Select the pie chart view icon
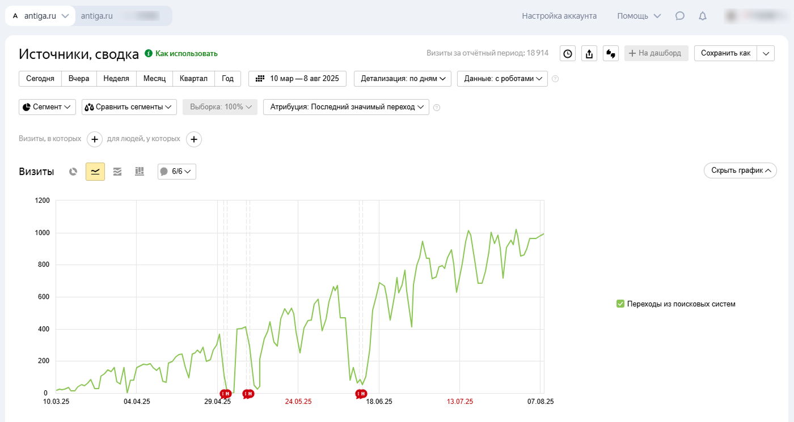This screenshot has width=794, height=422. [x=73, y=172]
